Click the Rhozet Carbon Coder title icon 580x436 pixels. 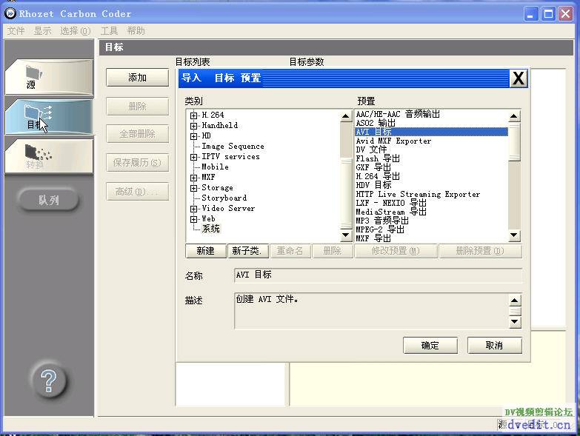coord(10,13)
